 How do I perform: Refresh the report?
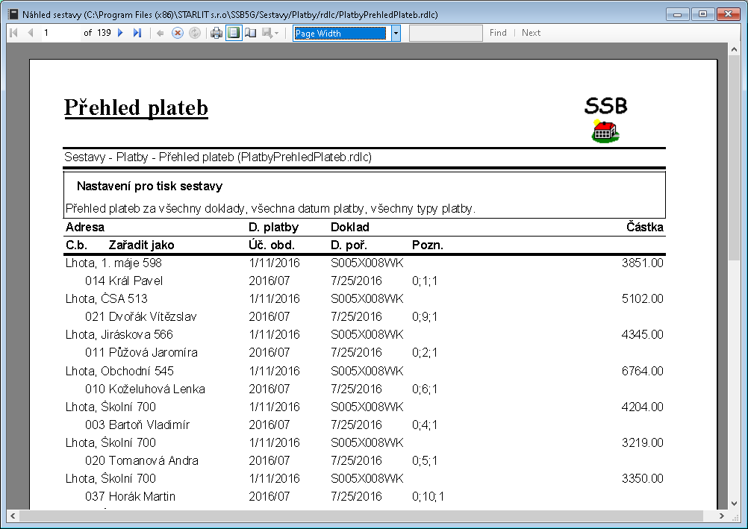[x=194, y=33]
